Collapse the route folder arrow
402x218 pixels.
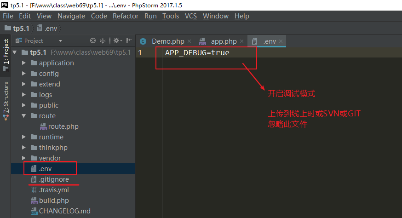point(24,116)
